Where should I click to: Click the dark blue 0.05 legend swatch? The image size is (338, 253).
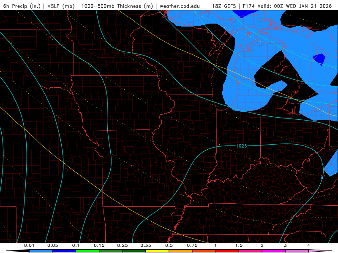64,251
